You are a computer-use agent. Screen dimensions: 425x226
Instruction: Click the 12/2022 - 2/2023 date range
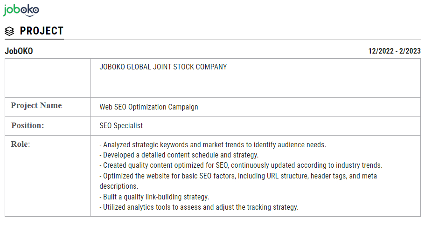point(394,51)
